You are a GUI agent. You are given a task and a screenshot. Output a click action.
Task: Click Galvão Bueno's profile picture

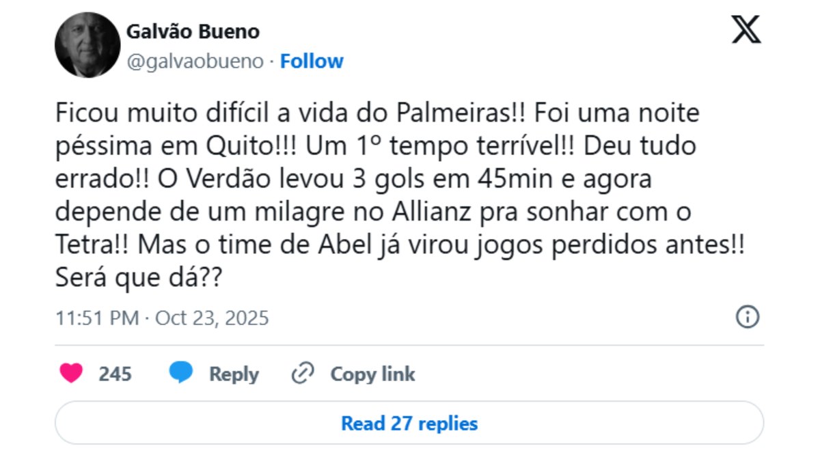coord(87,44)
